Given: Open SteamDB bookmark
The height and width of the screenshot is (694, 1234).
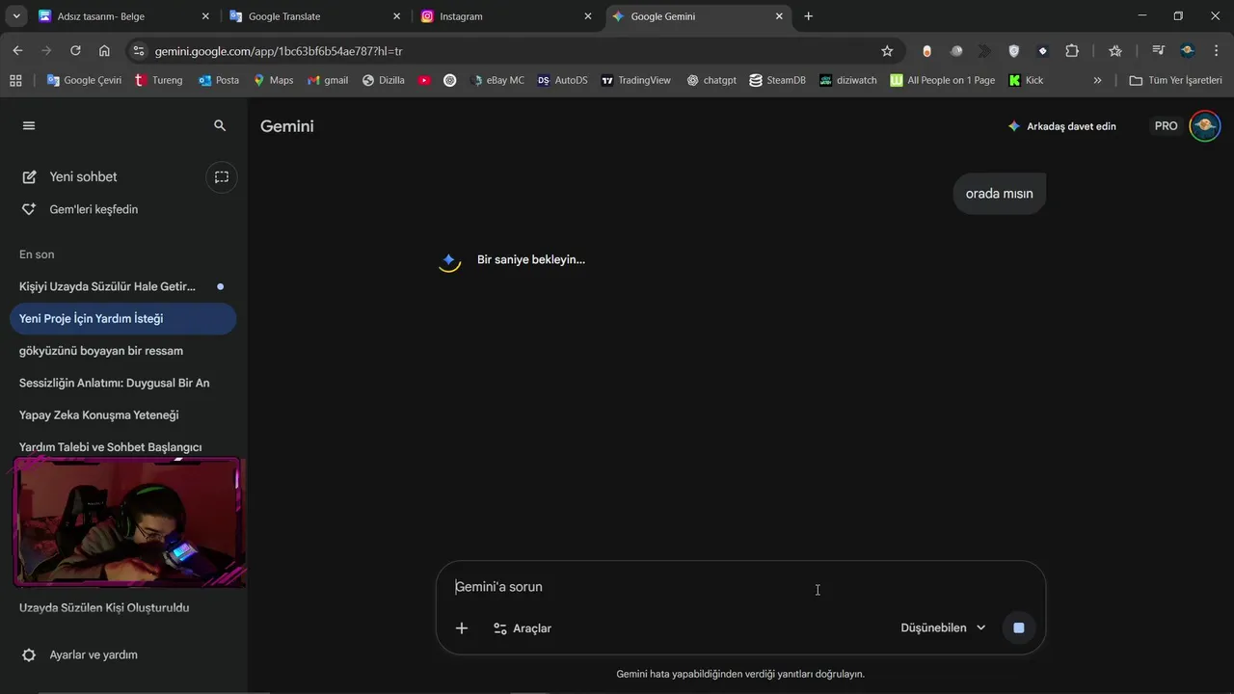Looking at the screenshot, I should pos(777,80).
